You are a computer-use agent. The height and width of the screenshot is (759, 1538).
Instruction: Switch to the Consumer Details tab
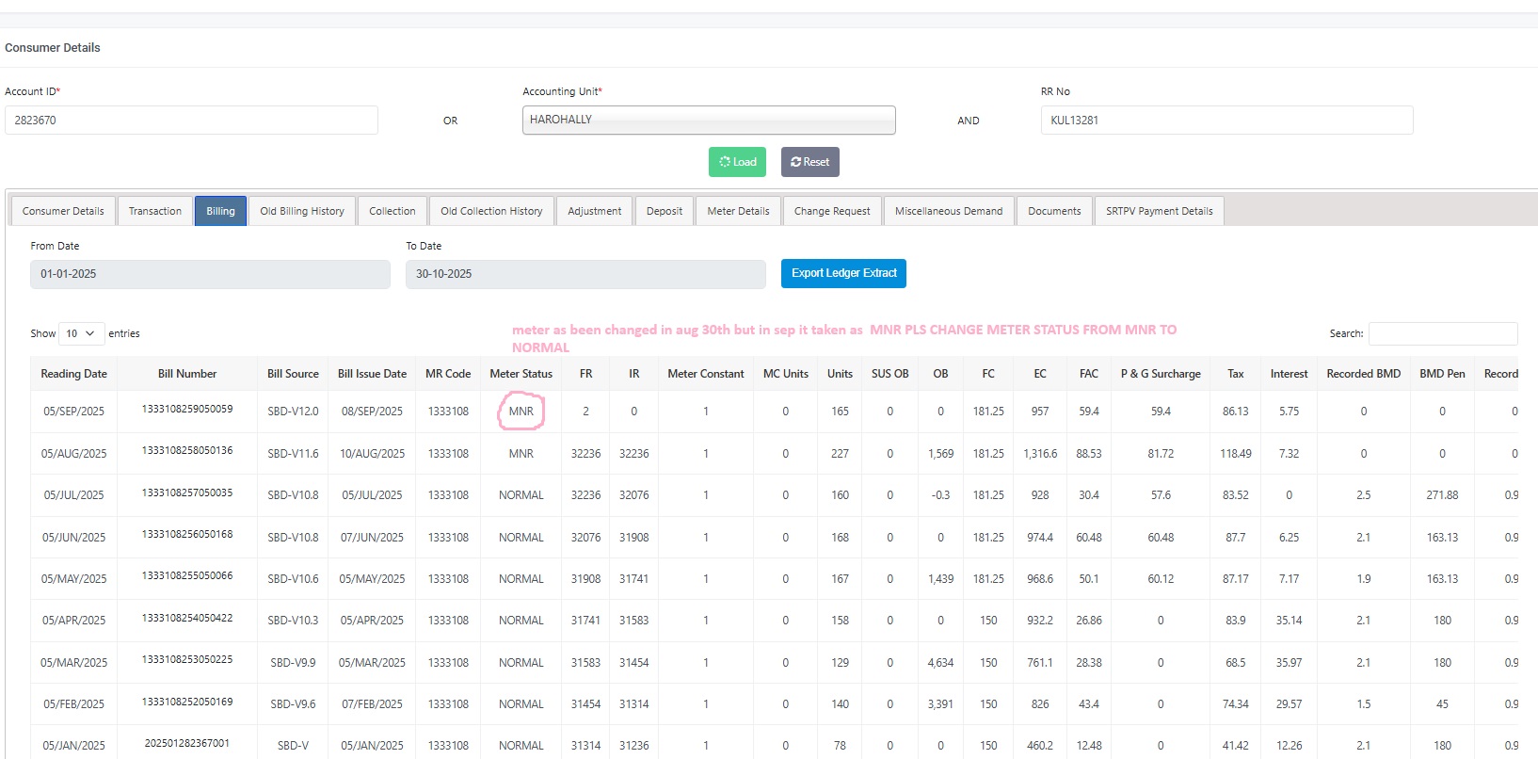63,211
